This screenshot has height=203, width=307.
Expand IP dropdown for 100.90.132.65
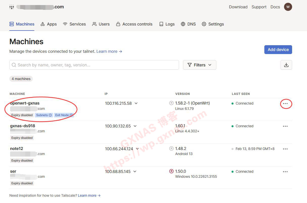click(135, 126)
